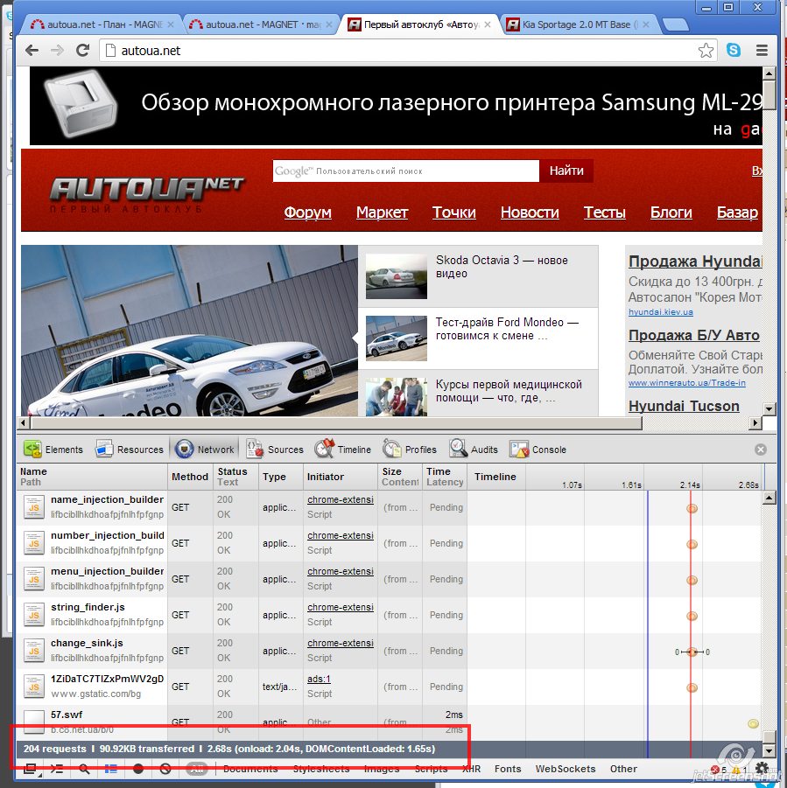
Task: Click the Найти search button
Action: (x=566, y=171)
